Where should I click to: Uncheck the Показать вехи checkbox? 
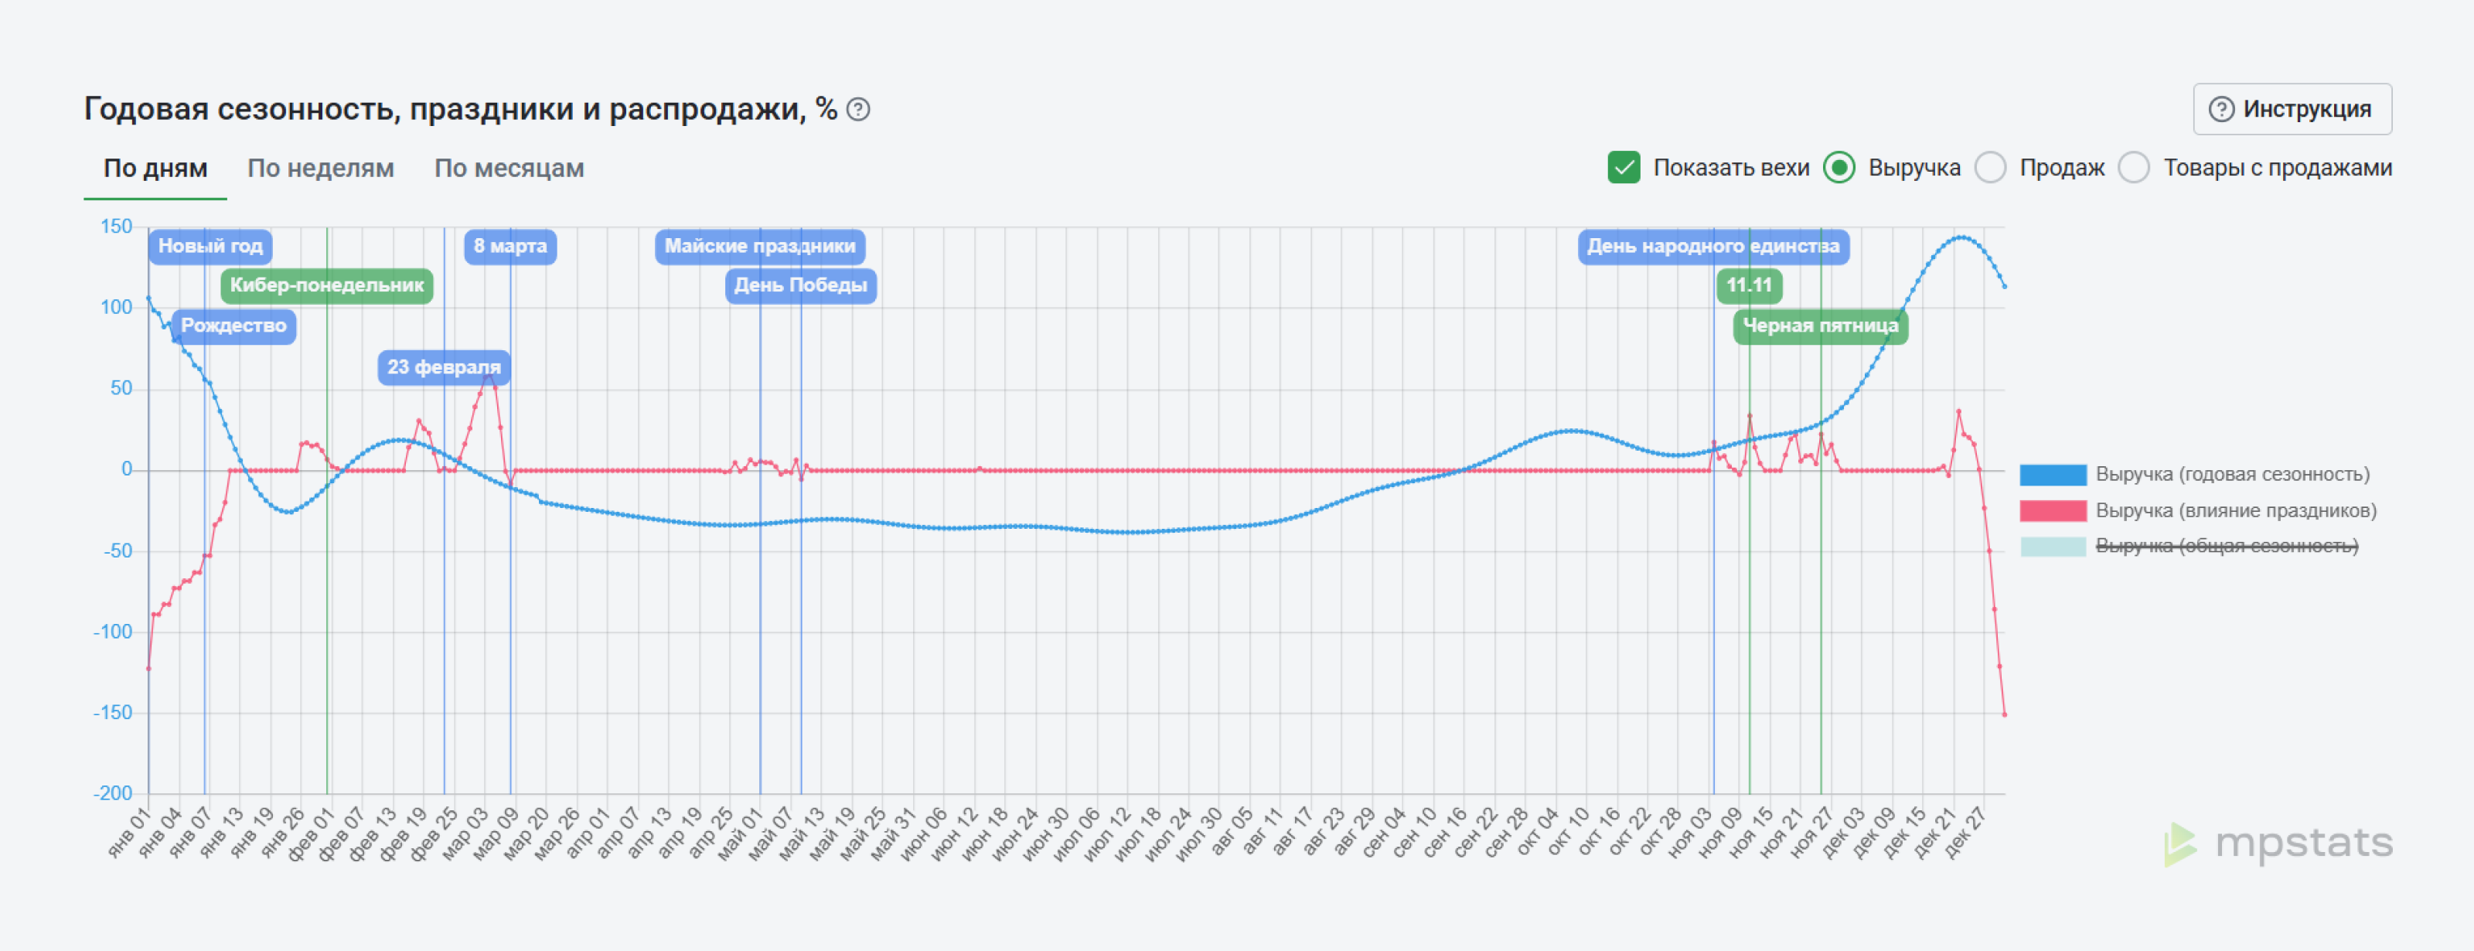[x=1623, y=167]
